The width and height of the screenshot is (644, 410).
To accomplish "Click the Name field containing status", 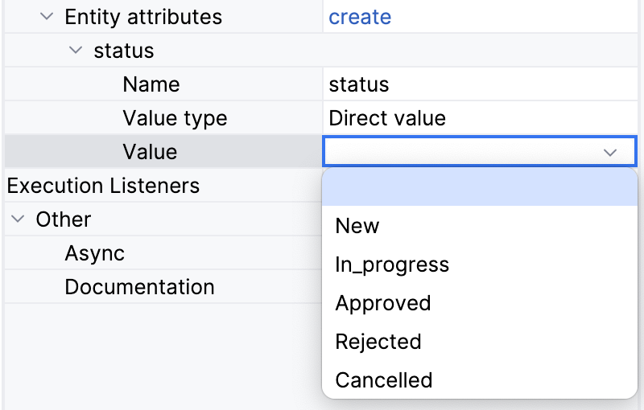I will (479, 84).
